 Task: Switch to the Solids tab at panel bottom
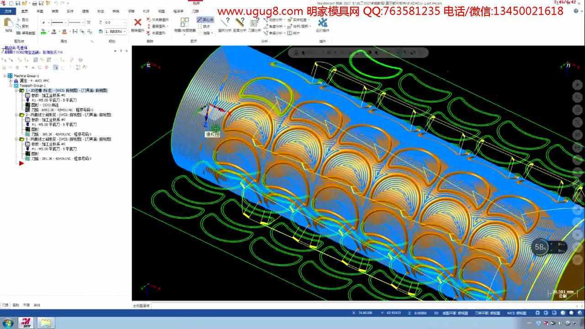(x=37, y=305)
